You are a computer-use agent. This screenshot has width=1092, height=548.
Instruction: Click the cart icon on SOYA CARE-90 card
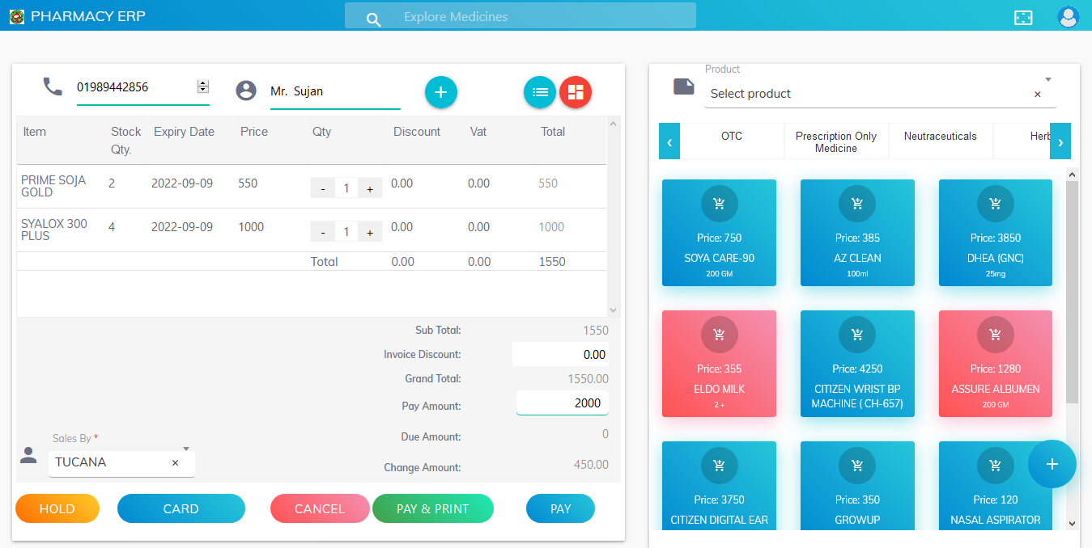click(719, 203)
